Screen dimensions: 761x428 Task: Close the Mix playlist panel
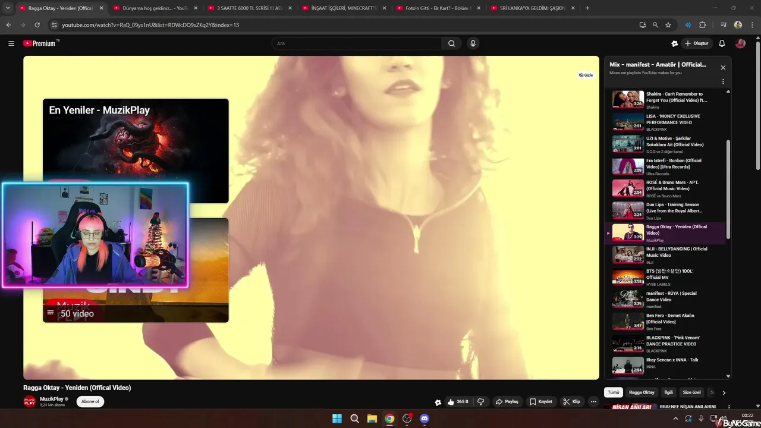click(723, 68)
